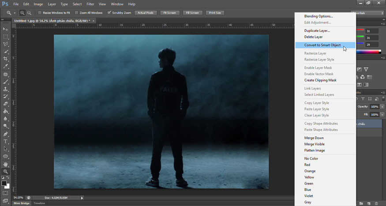Enable Resize Windows to Fit checkbox
The height and width of the screenshot is (206, 386).
[40, 13]
